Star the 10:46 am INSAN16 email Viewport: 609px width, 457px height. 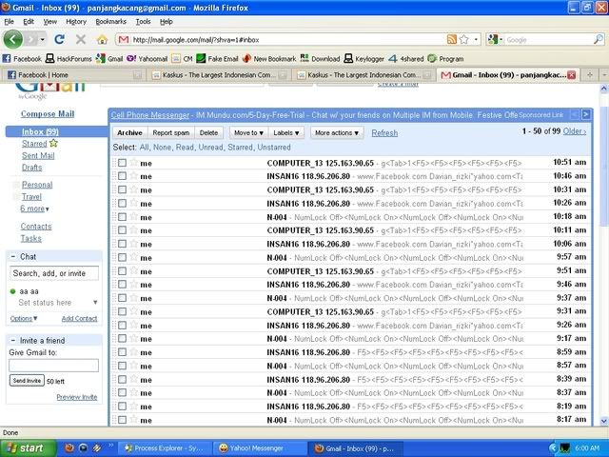click(x=134, y=176)
